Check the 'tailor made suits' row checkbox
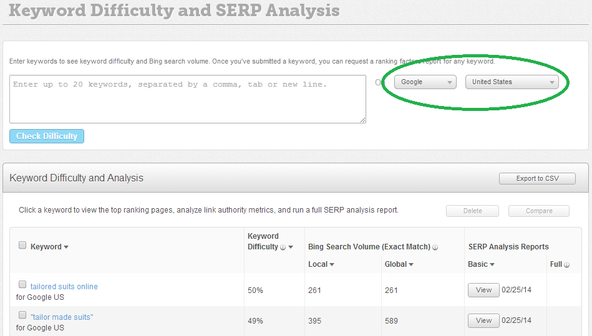Screen dimensions: 592x336 point(22,315)
